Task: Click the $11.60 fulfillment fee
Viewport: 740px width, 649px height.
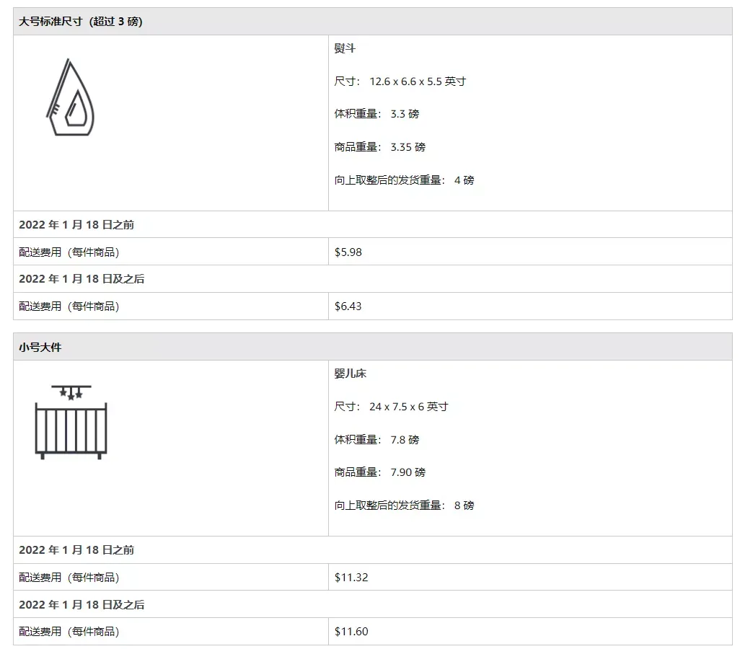Action: tap(351, 632)
